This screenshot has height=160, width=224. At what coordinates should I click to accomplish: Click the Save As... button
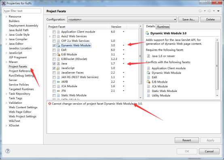188,19
